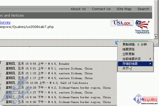Click the USA.gov logo badge
The image size is (159, 106).
[122, 23]
